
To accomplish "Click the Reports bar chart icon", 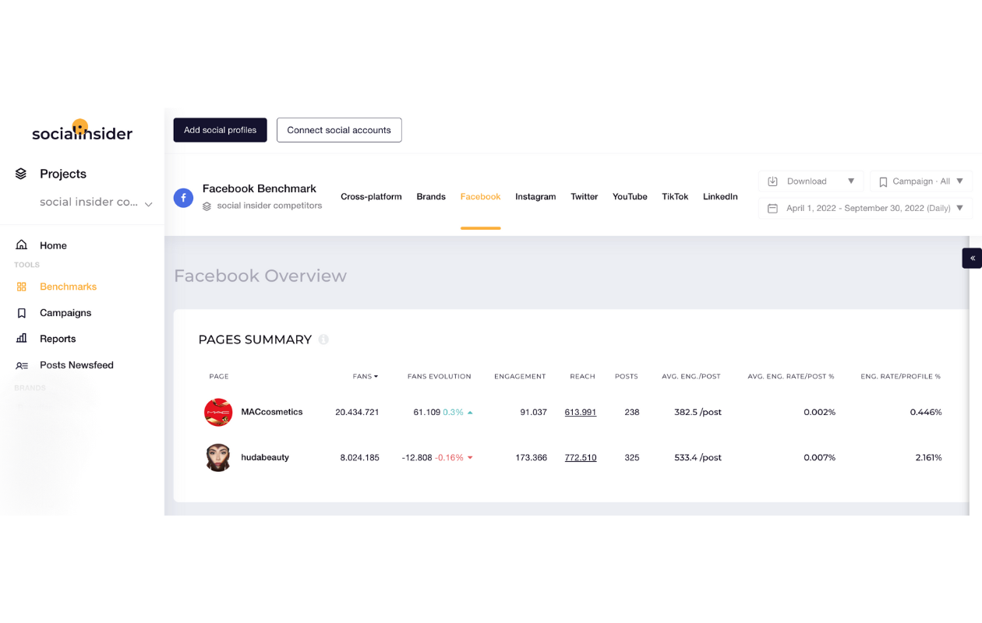I will coord(22,339).
